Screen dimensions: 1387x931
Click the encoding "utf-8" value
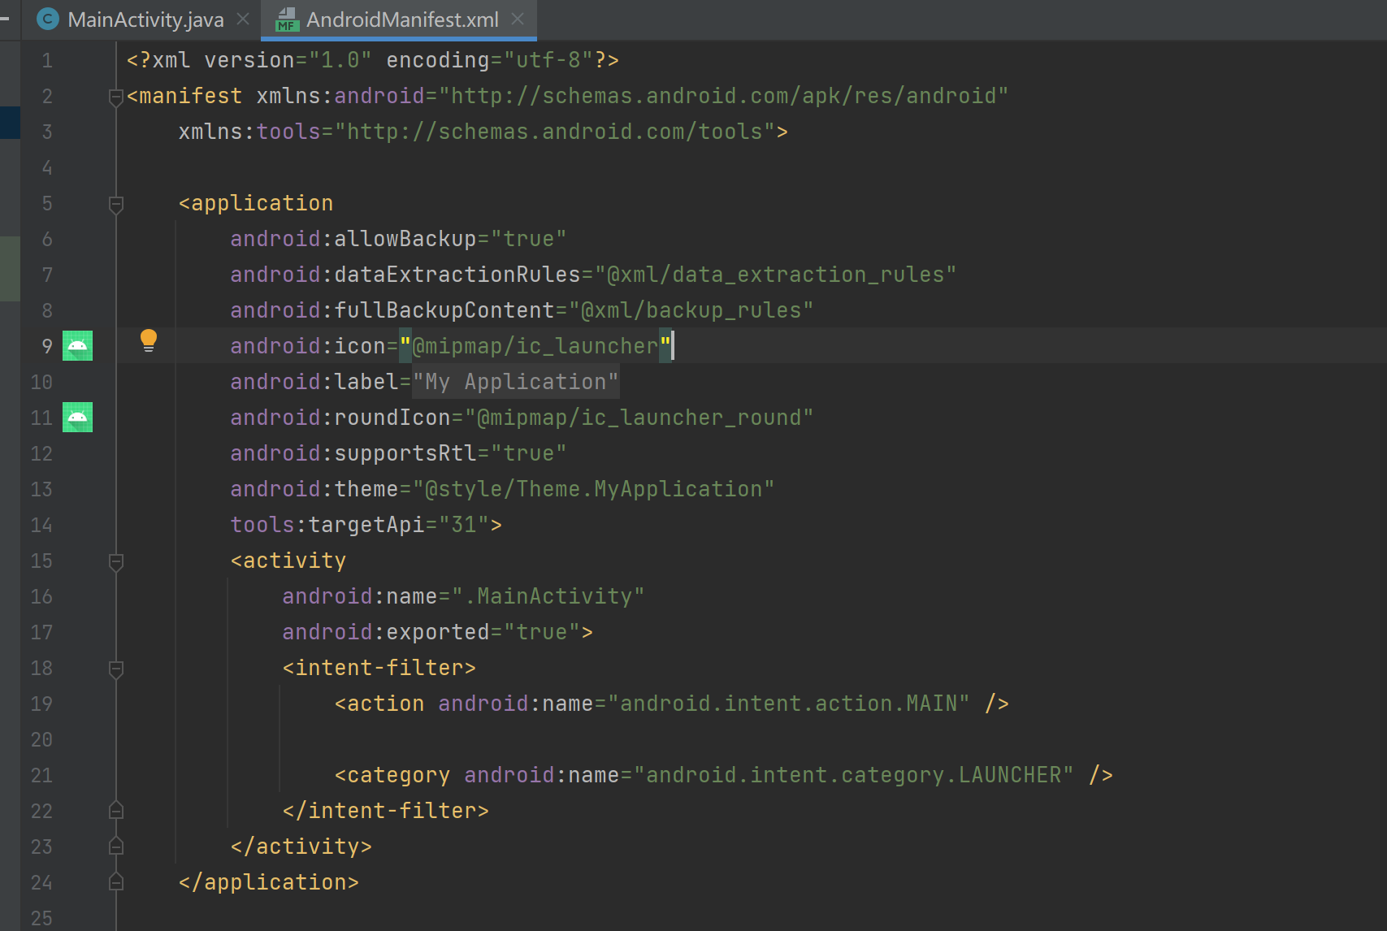[548, 60]
